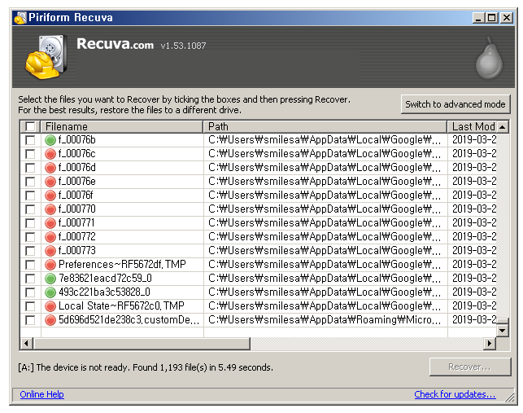Tick checkbox for Local State~RF5672c0.TMP
The height and width of the screenshot is (413, 523).
(30, 307)
